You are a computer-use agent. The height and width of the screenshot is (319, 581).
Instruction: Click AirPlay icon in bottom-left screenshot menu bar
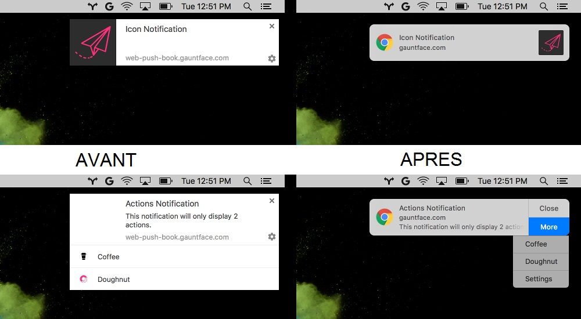click(145, 181)
